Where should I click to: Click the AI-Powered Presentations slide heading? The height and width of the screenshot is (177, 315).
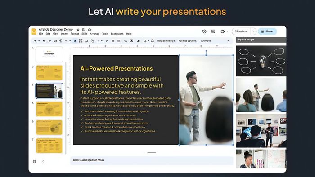coord(117,69)
